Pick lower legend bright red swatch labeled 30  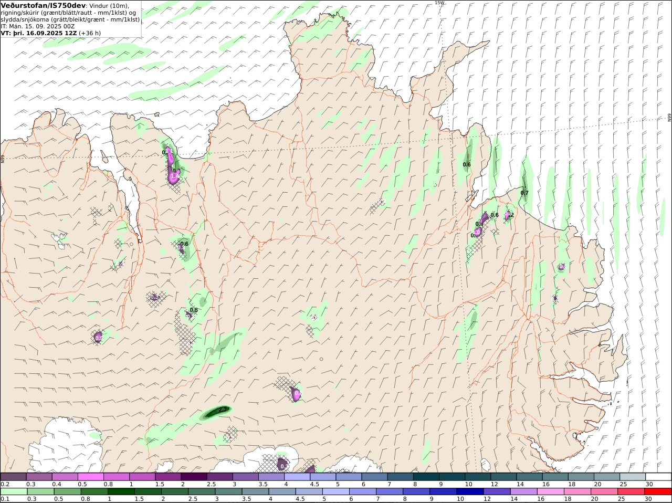659,491
